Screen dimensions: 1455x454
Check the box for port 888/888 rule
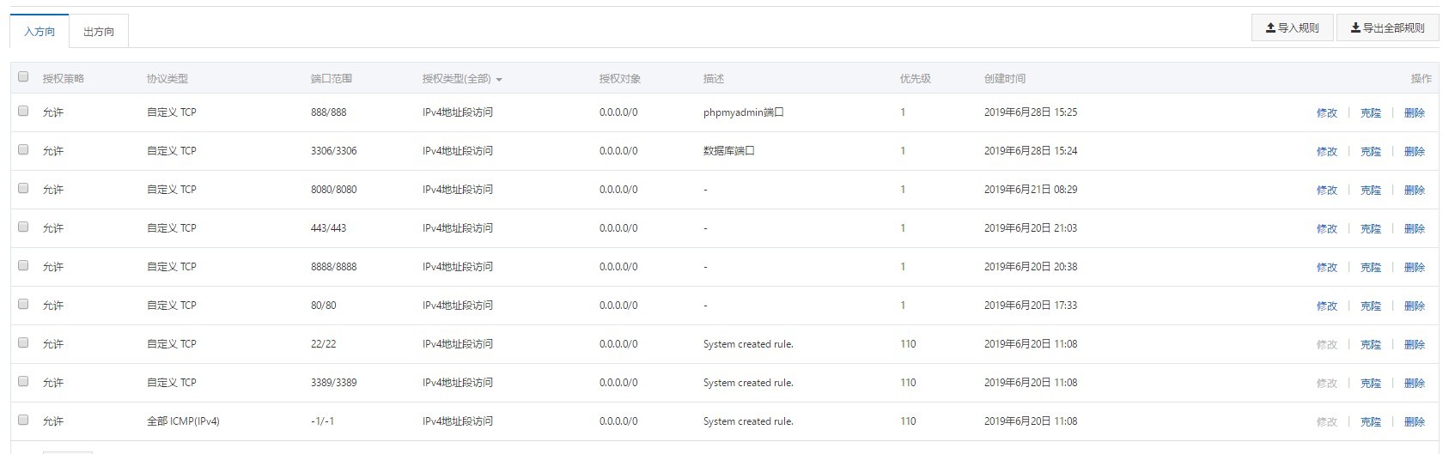pos(23,111)
